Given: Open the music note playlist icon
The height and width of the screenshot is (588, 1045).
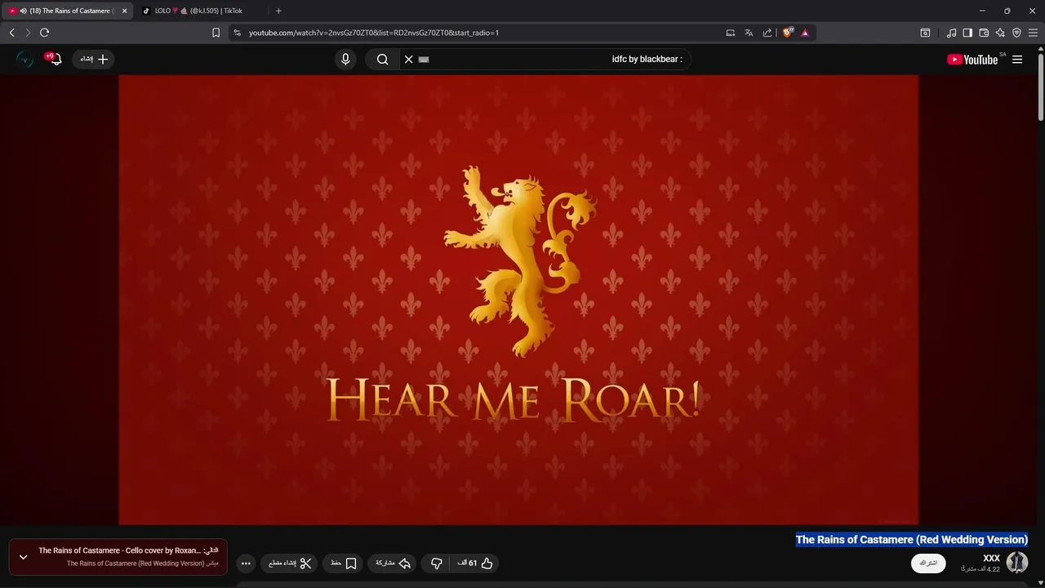Looking at the screenshot, I should [951, 33].
